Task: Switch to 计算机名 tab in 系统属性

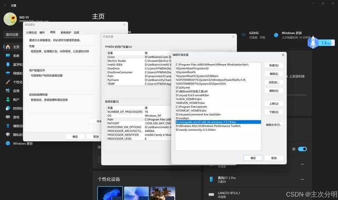Action: point(31,32)
